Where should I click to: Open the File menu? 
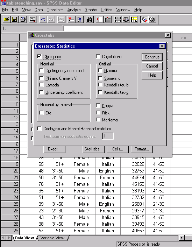click(5, 10)
